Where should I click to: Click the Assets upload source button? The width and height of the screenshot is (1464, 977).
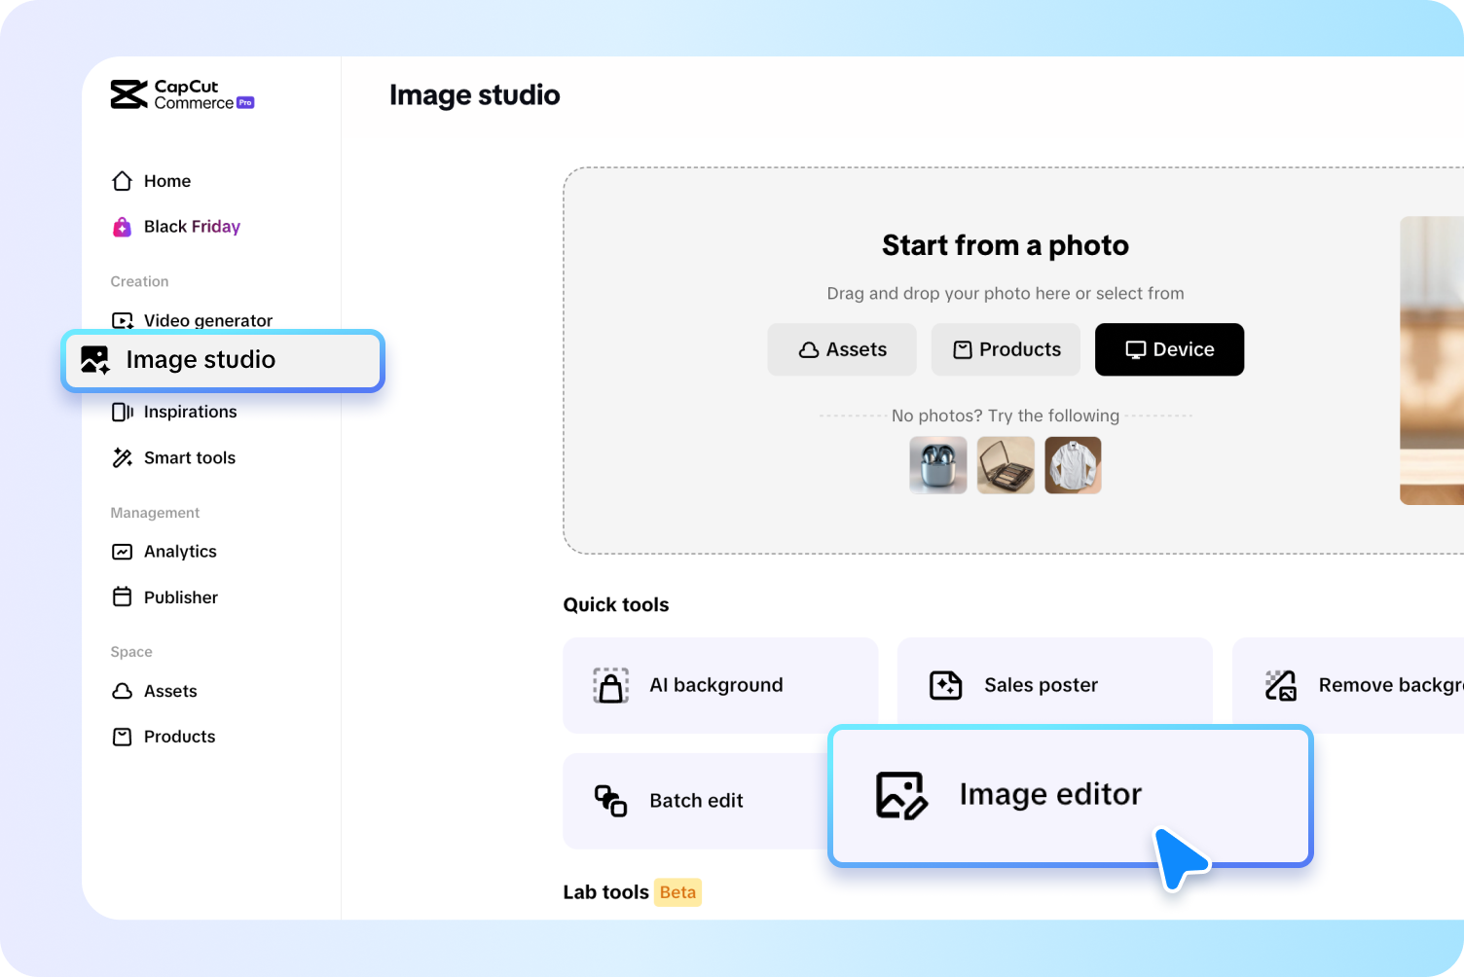[x=841, y=349]
